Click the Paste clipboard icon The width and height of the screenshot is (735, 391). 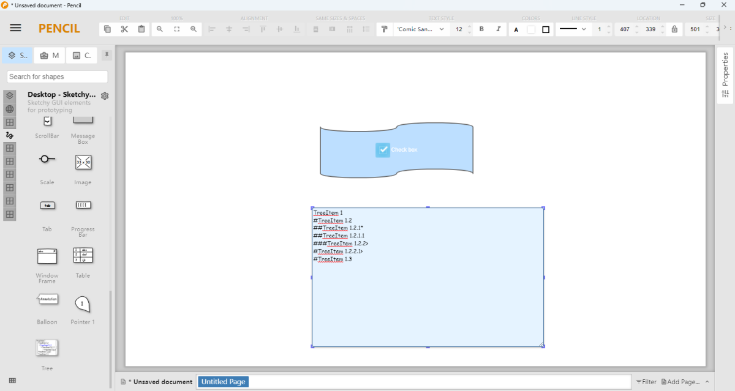(141, 29)
